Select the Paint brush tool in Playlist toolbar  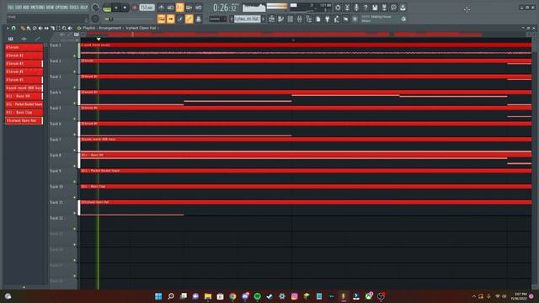coord(29,28)
